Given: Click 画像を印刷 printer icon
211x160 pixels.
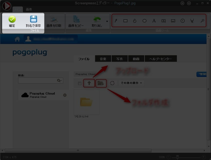Looking at the screenshot, I should (54, 19).
